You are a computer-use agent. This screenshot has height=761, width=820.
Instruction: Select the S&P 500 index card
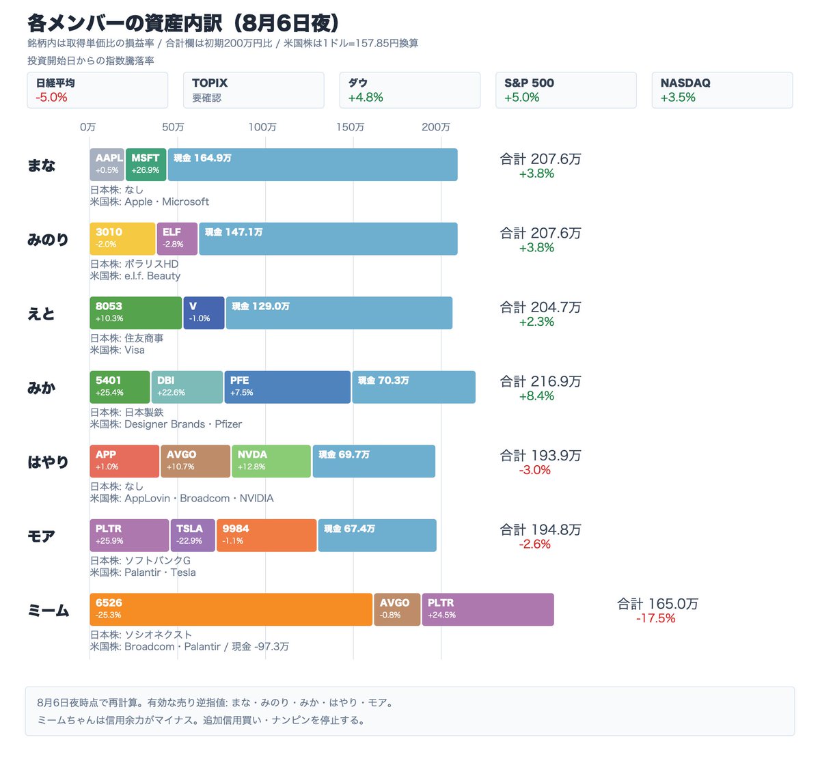coord(566,90)
